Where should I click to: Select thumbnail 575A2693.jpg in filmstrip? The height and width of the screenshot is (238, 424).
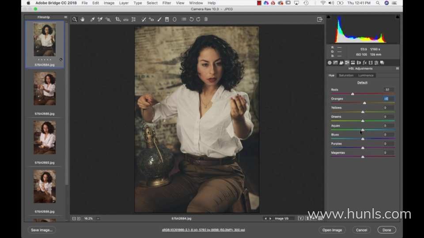45,138
